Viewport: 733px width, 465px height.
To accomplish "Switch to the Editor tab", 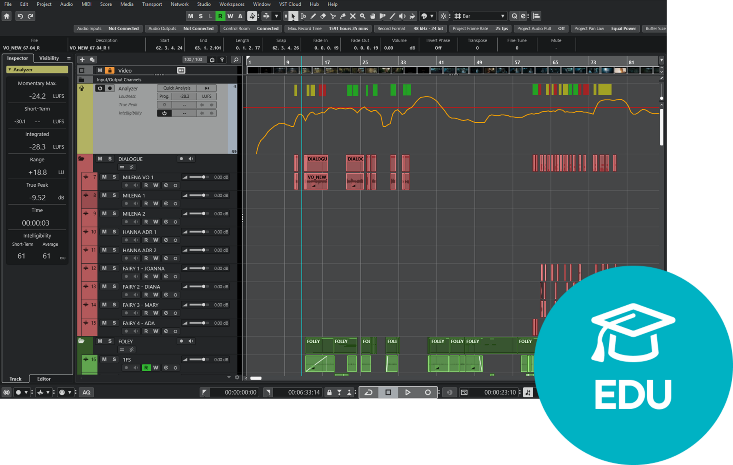I will coord(44,379).
